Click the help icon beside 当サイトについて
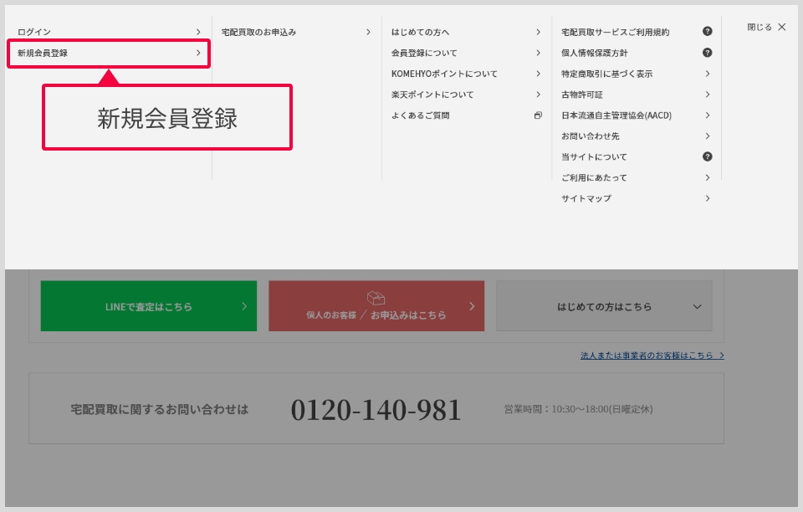803x512 pixels. [707, 156]
